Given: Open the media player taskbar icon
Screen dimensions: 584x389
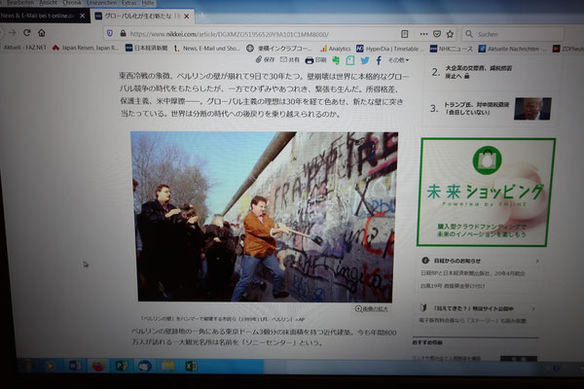Looking at the screenshot, I should coord(51,366).
